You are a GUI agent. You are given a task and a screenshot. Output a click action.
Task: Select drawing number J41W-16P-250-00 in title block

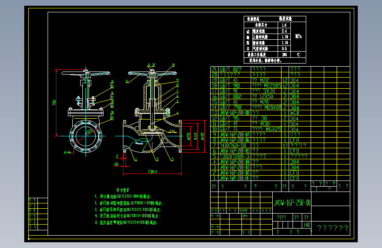coord(292,203)
